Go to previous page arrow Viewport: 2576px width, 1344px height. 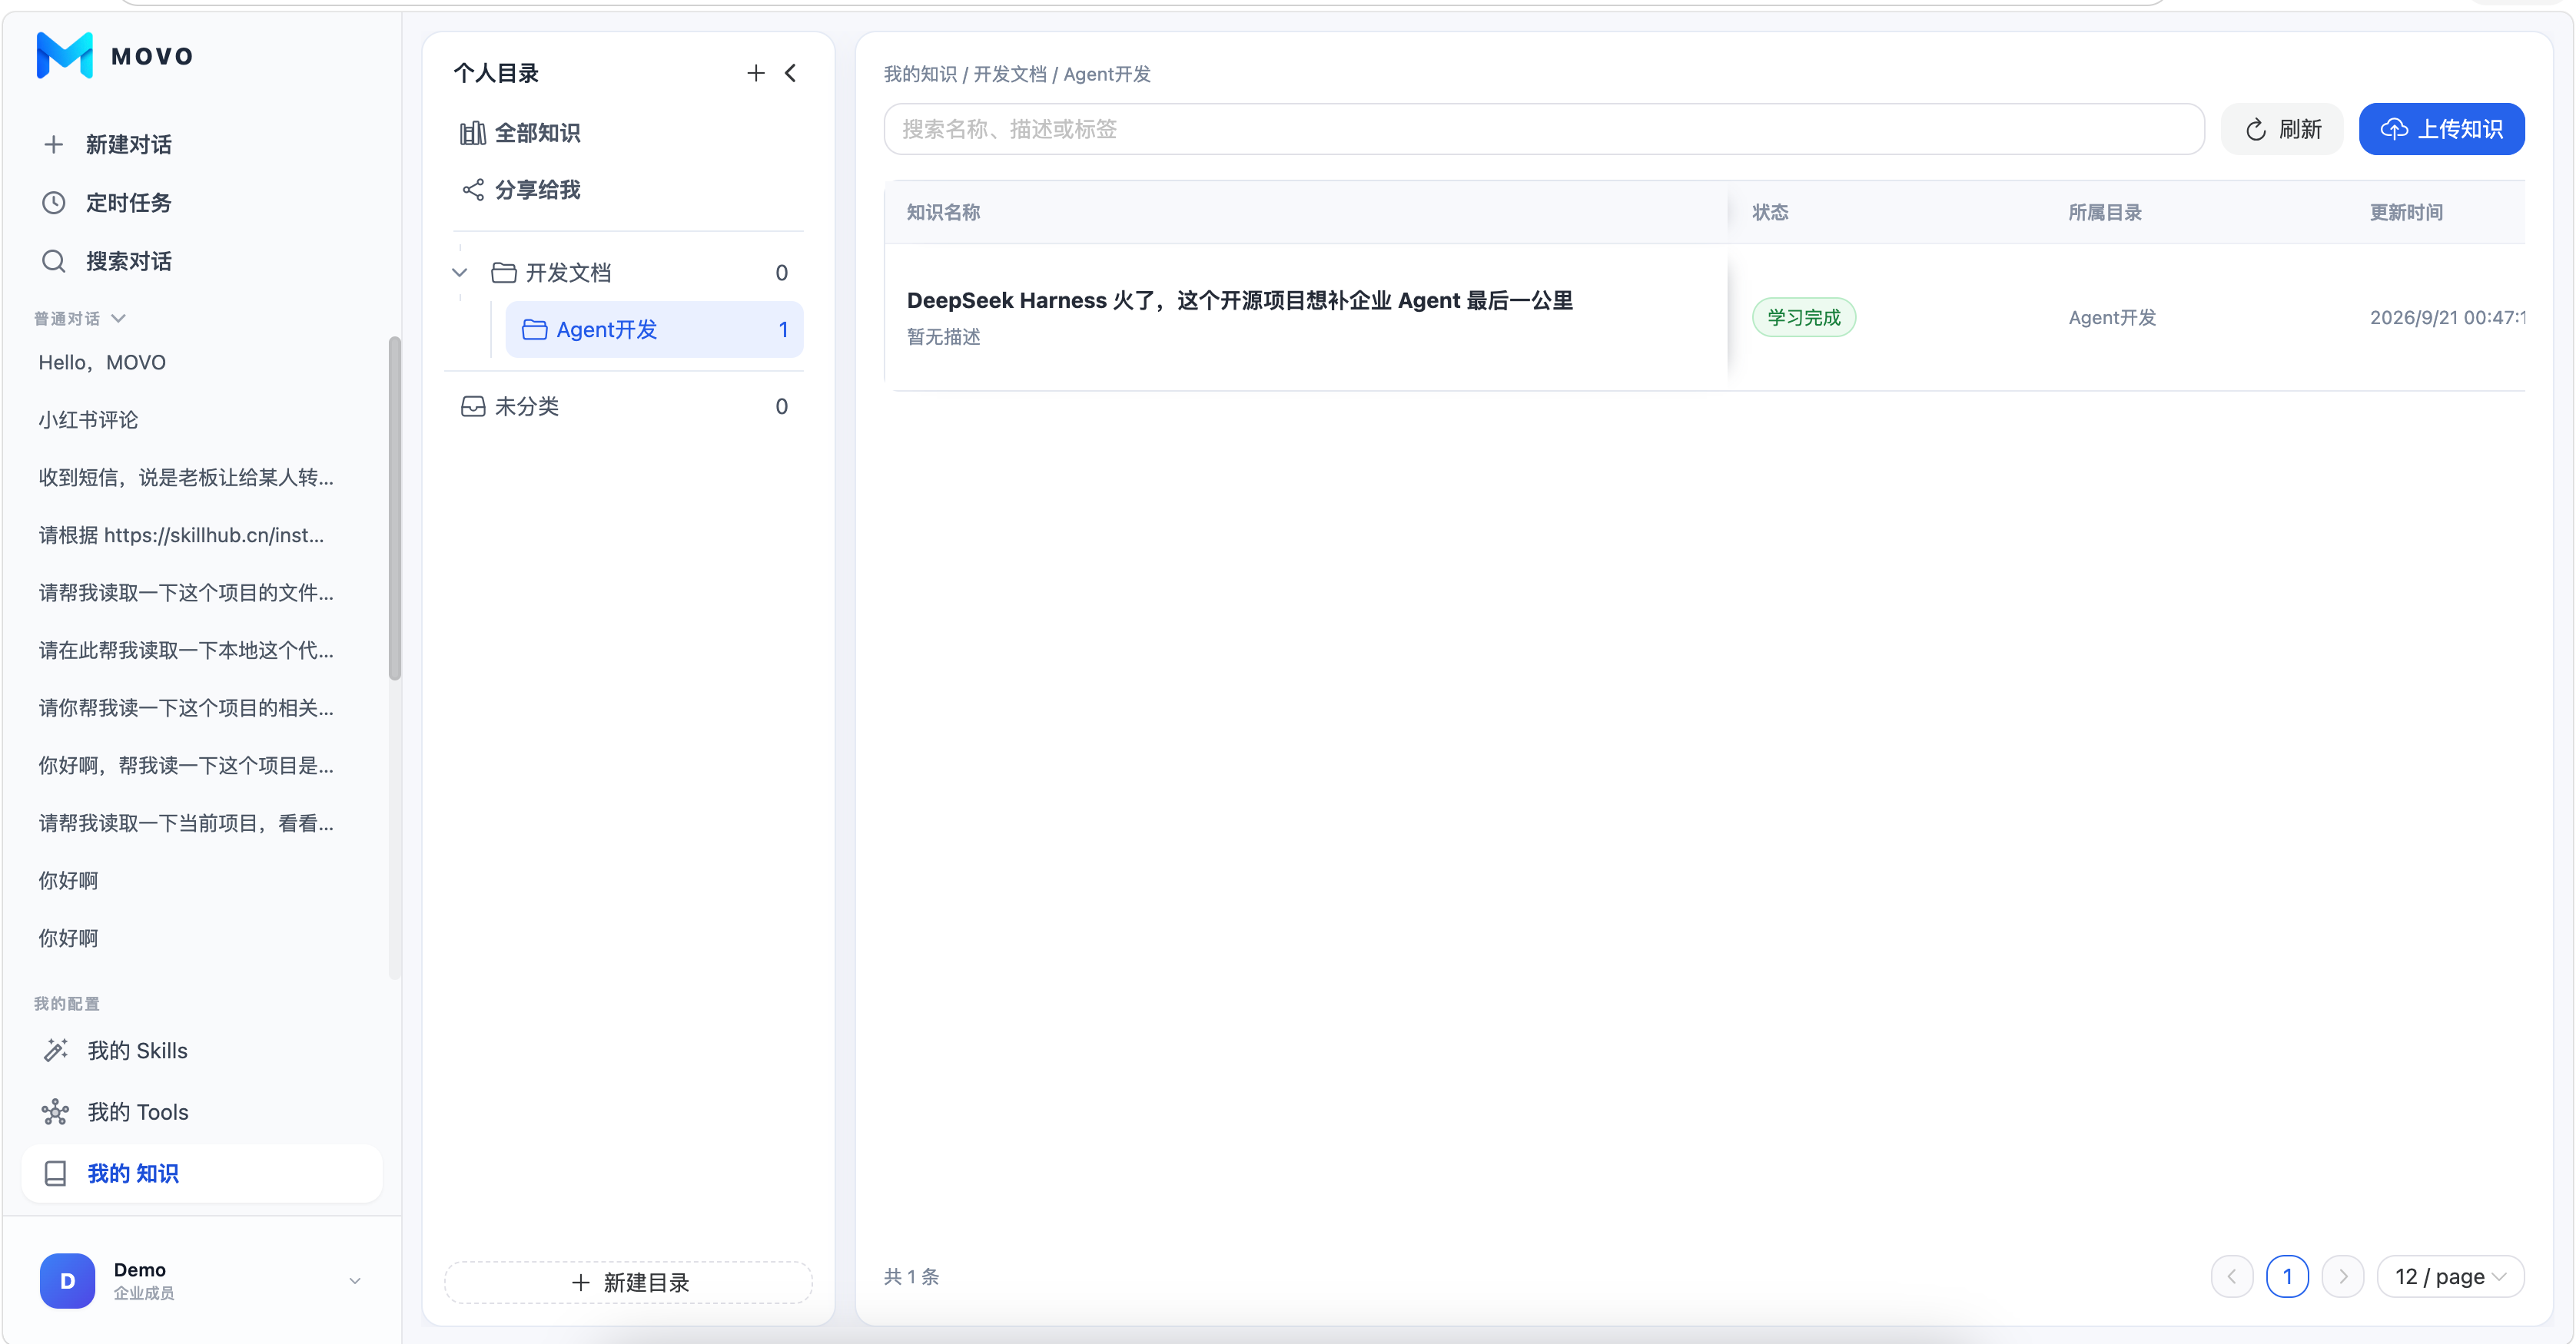tap(2232, 1277)
